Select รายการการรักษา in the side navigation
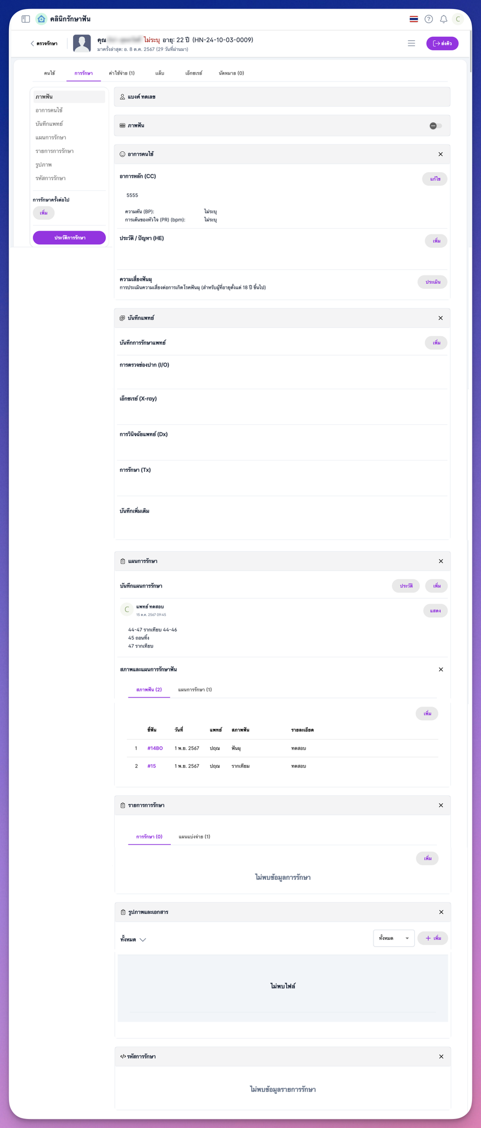481x1128 pixels. pyautogui.click(x=54, y=151)
